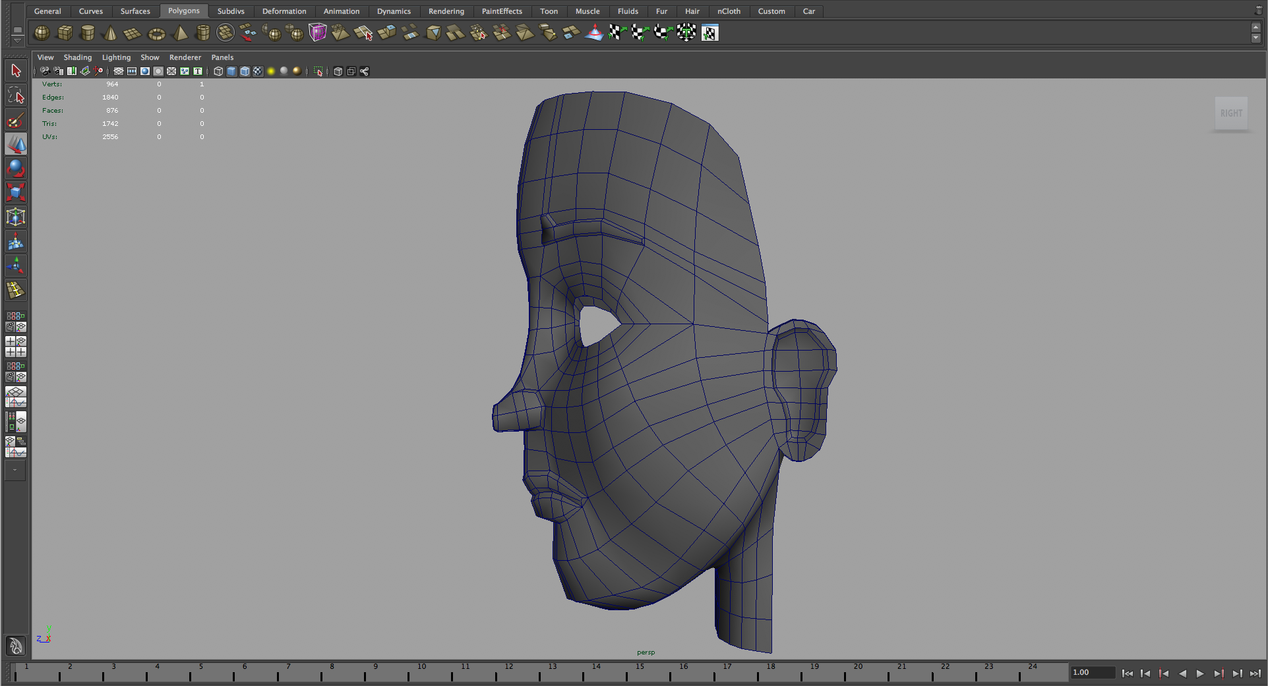The width and height of the screenshot is (1268, 686).
Task: Create a polygon sphere from the shelf
Action: [42, 33]
